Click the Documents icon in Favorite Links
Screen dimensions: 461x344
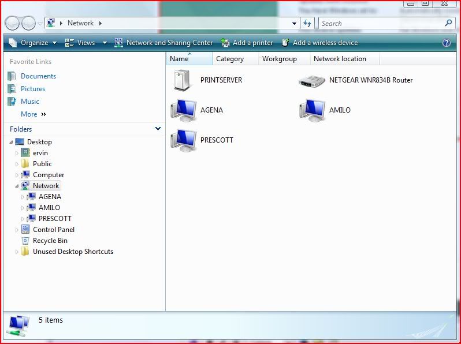pyautogui.click(x=12, y=76)
